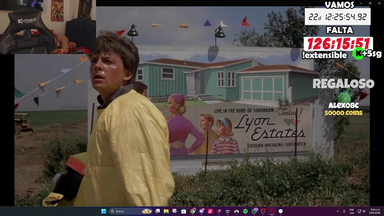
Task: Open the Clock app from the taskbar
Action: (280, 211)
